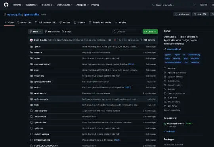Open the CHANGELOG.md file

42,140
